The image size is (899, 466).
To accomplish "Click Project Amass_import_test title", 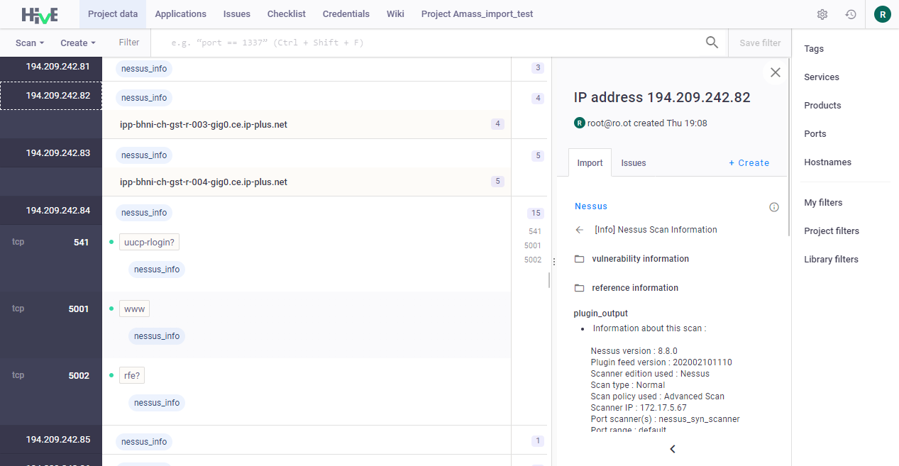I will [478, 14].
